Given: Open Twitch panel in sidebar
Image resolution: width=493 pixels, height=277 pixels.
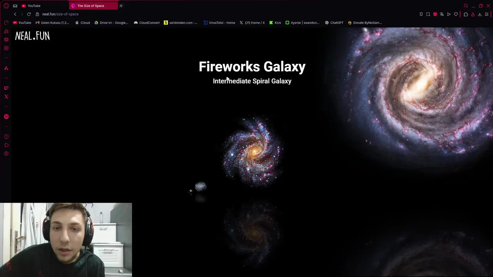Looking at the screenshot, I should 6,88.
